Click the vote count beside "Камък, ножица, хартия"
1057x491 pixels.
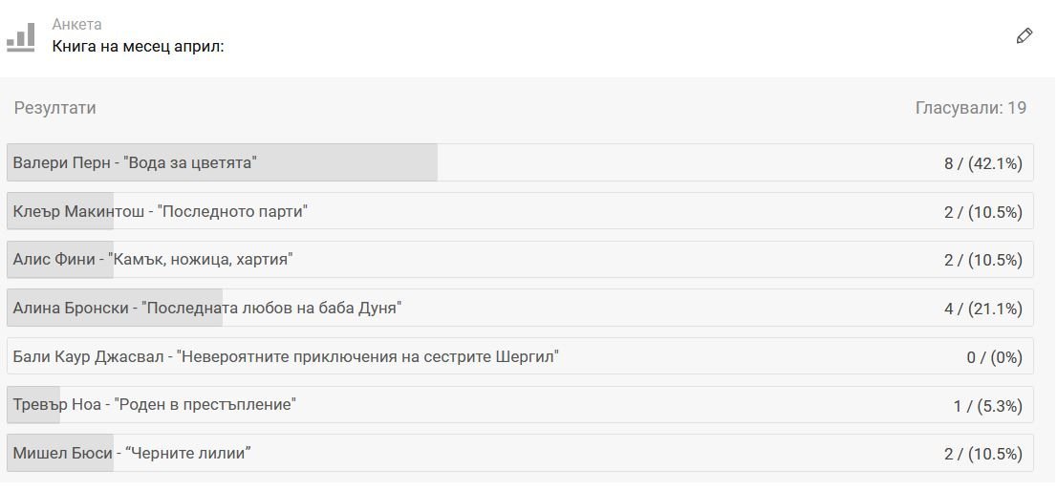click(x=982, y=260)
